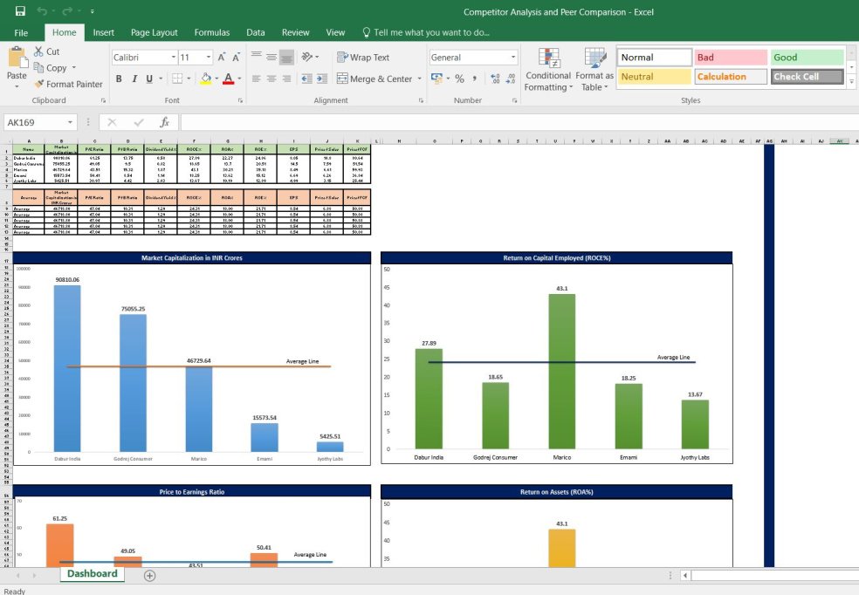Open the Formulas ribbon tab

pyautogui.click(x=211, y=32)
